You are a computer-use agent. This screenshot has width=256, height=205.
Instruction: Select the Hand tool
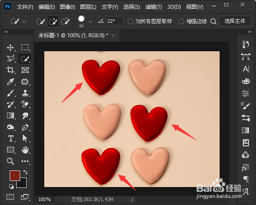(x=25, y=150)
